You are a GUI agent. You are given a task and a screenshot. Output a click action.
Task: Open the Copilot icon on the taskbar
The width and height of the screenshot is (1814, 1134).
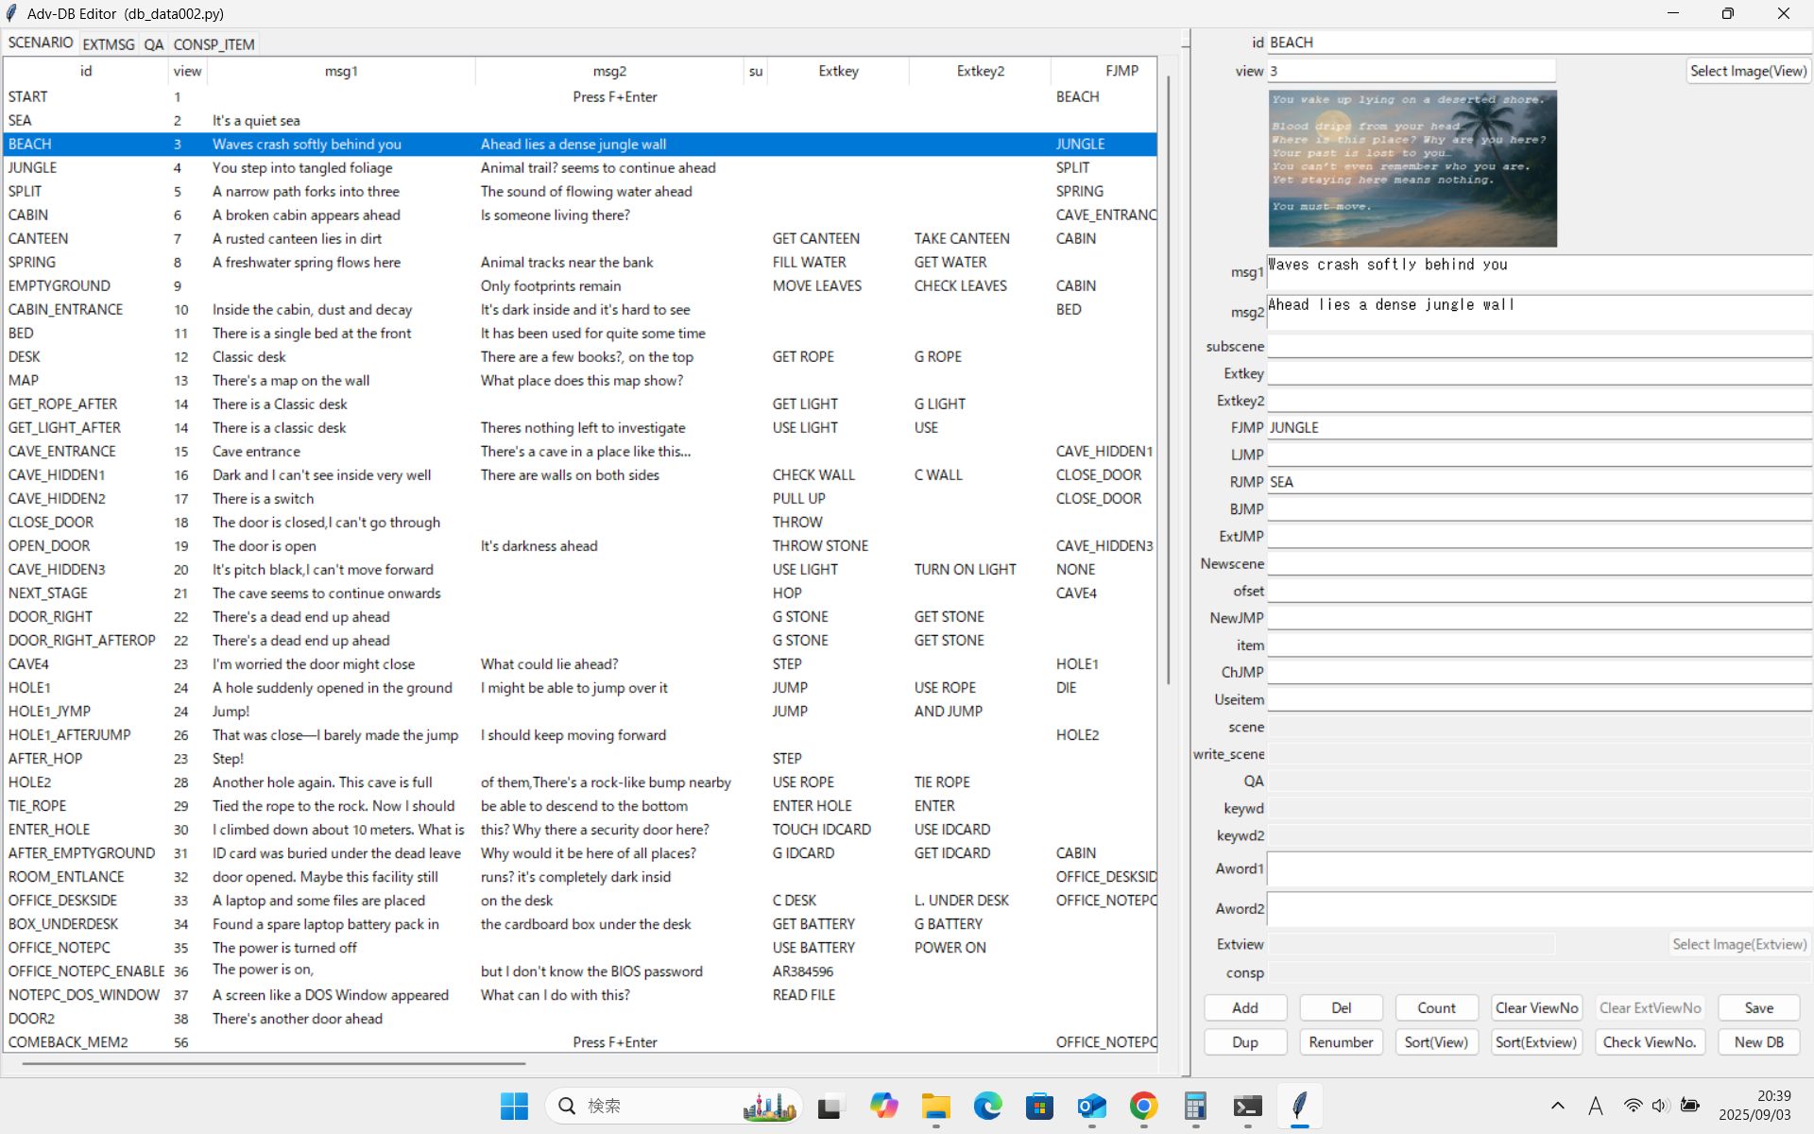[x=883, y=1106]
